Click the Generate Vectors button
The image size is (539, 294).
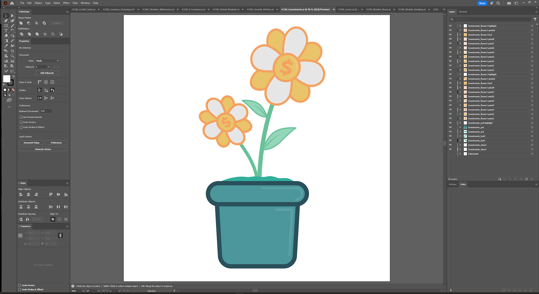(43, 149)
